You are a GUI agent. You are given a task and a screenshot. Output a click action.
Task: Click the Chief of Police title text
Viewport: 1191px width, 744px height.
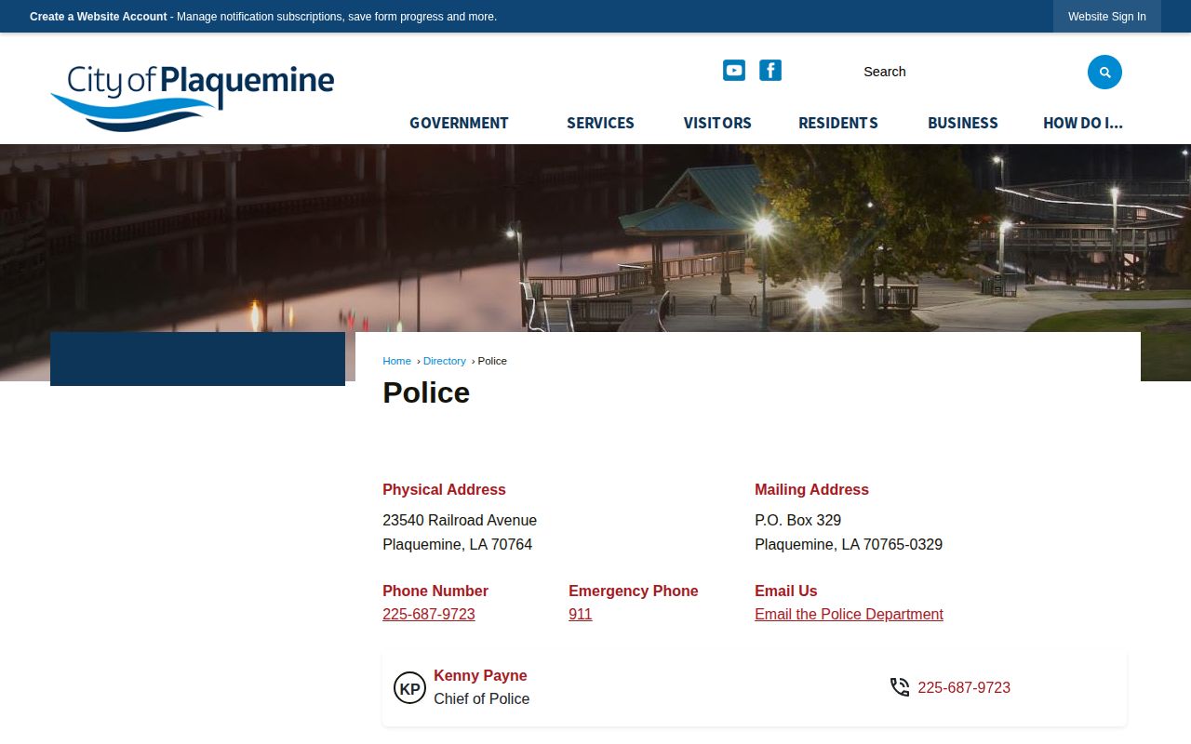(x=482, y=699)
